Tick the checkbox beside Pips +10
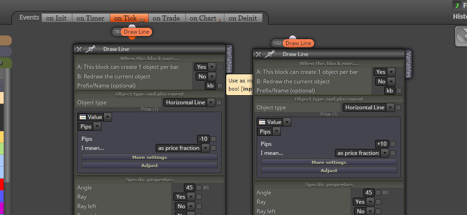 tap(393, 144)
